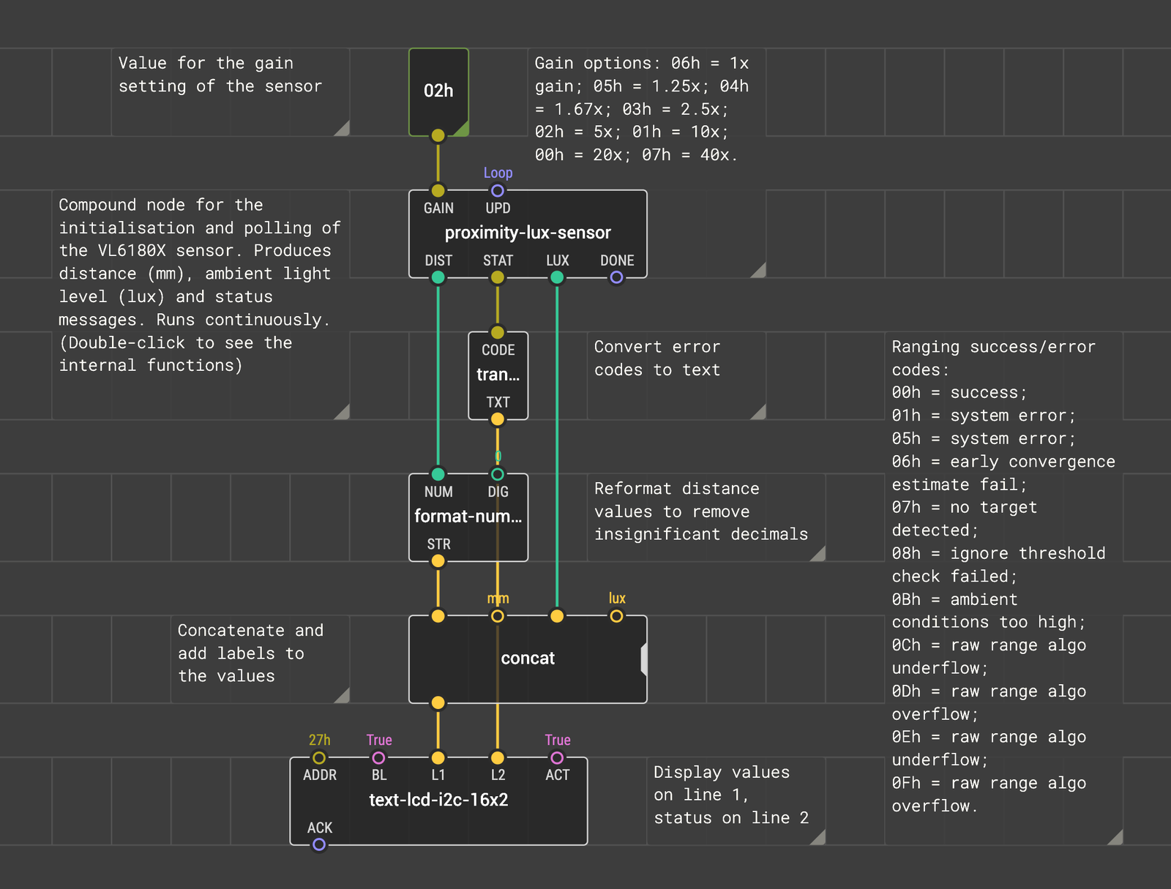Select the format-num... node
Image resolution: width=1171 pixels, height=889 pixels.
coord(468,517)
